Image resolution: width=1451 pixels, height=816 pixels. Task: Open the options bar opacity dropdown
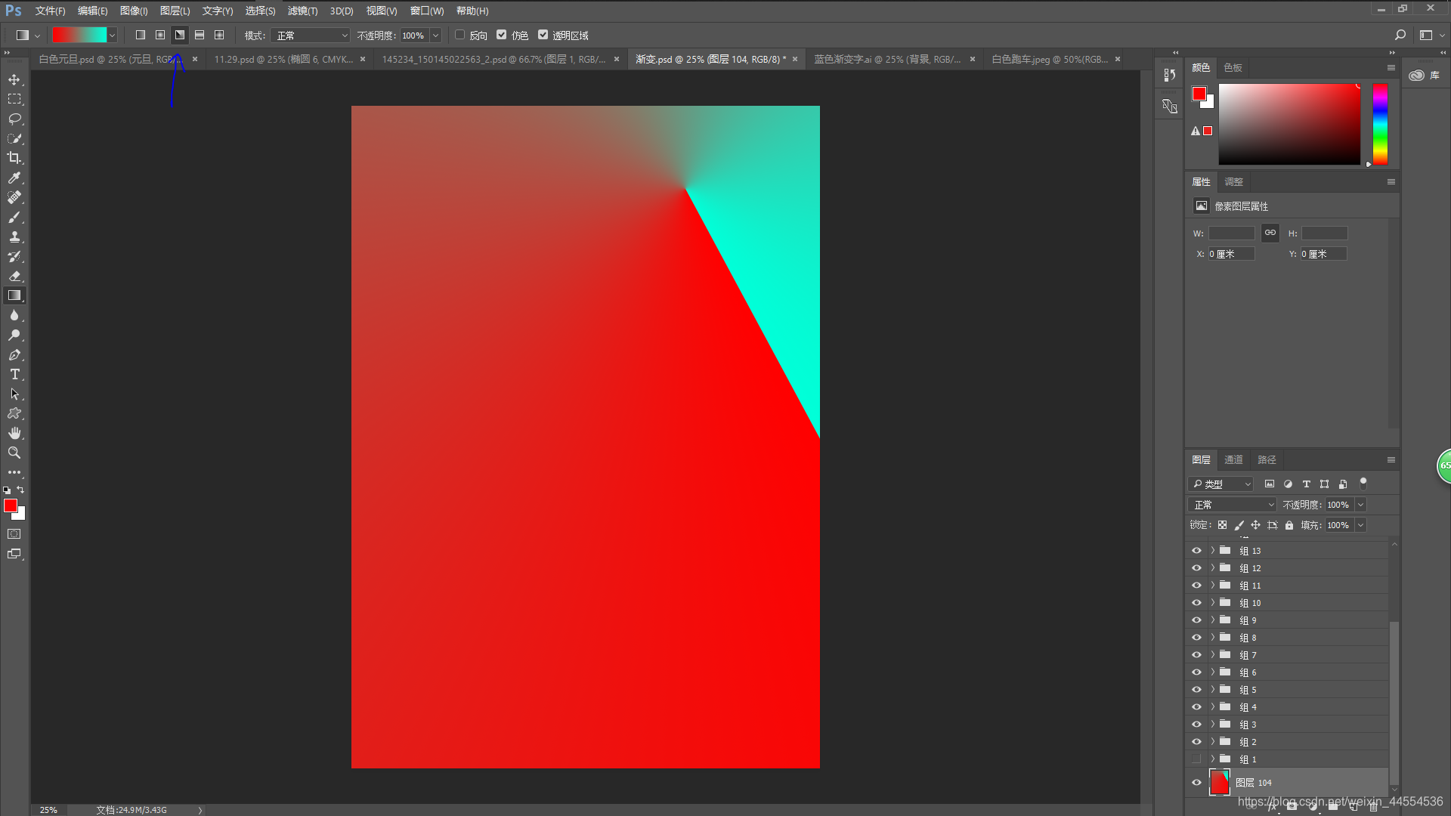[x=435, y=35]
